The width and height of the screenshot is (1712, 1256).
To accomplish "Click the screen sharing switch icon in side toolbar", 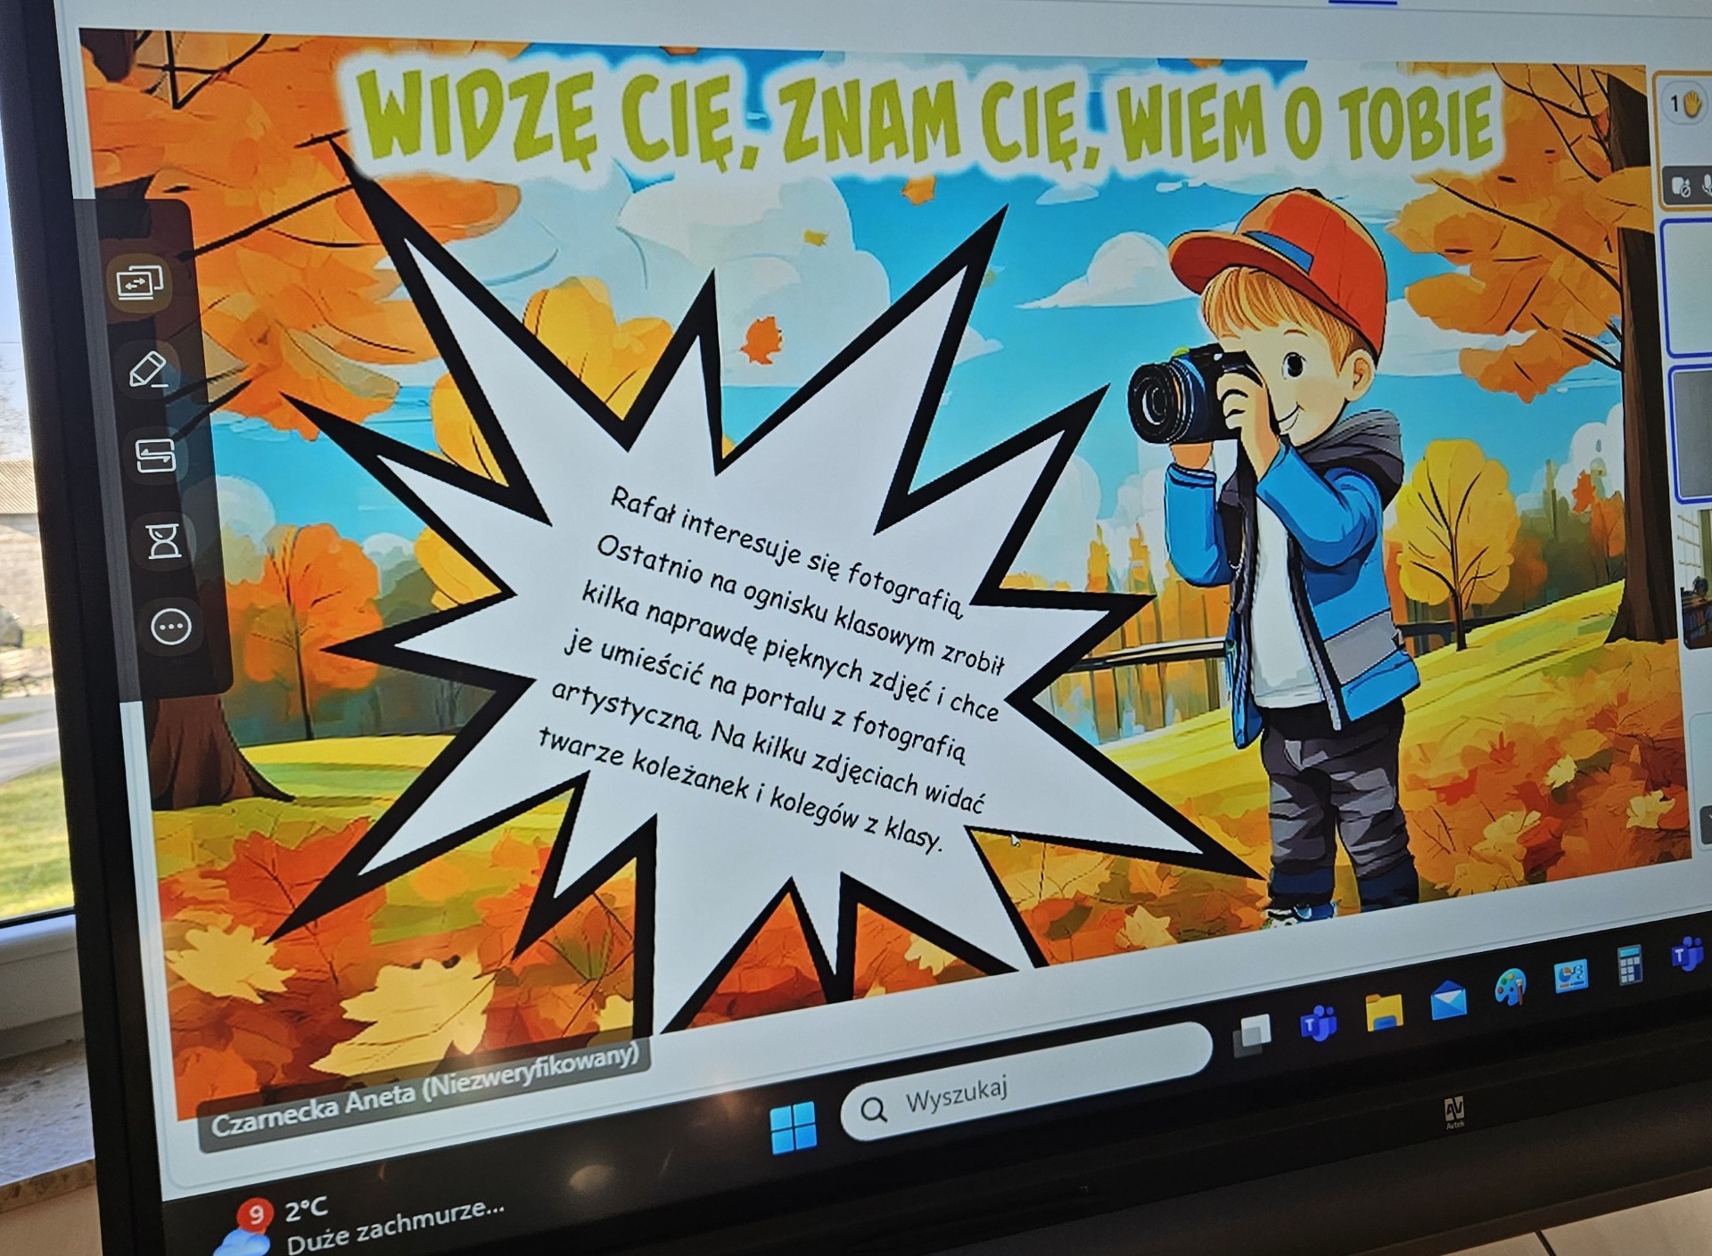I will [140, 283].
